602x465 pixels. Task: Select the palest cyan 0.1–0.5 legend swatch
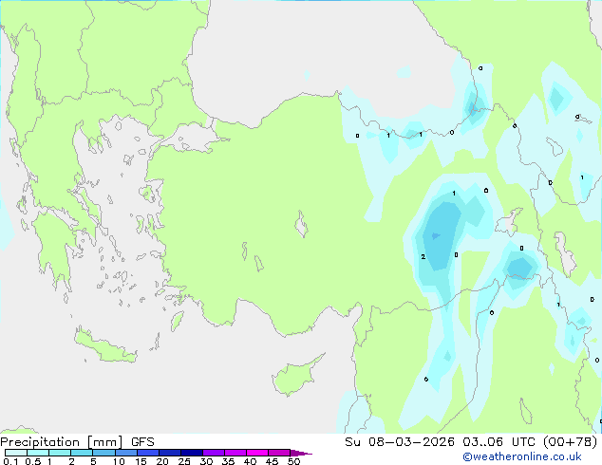click(16, 453)
